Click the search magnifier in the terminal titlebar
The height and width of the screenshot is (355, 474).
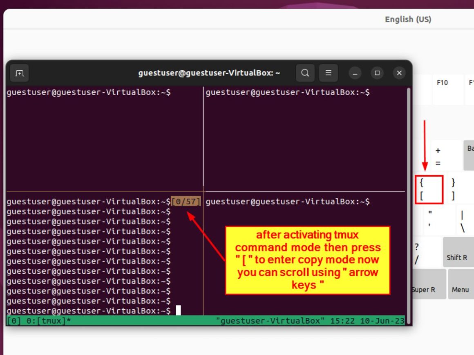coord(305,73)
